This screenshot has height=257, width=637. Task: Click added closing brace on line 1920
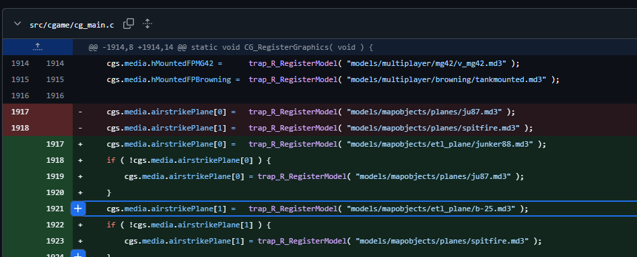(355, 192)
